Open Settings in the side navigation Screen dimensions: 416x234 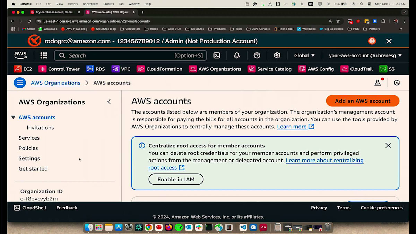point(29,158)
